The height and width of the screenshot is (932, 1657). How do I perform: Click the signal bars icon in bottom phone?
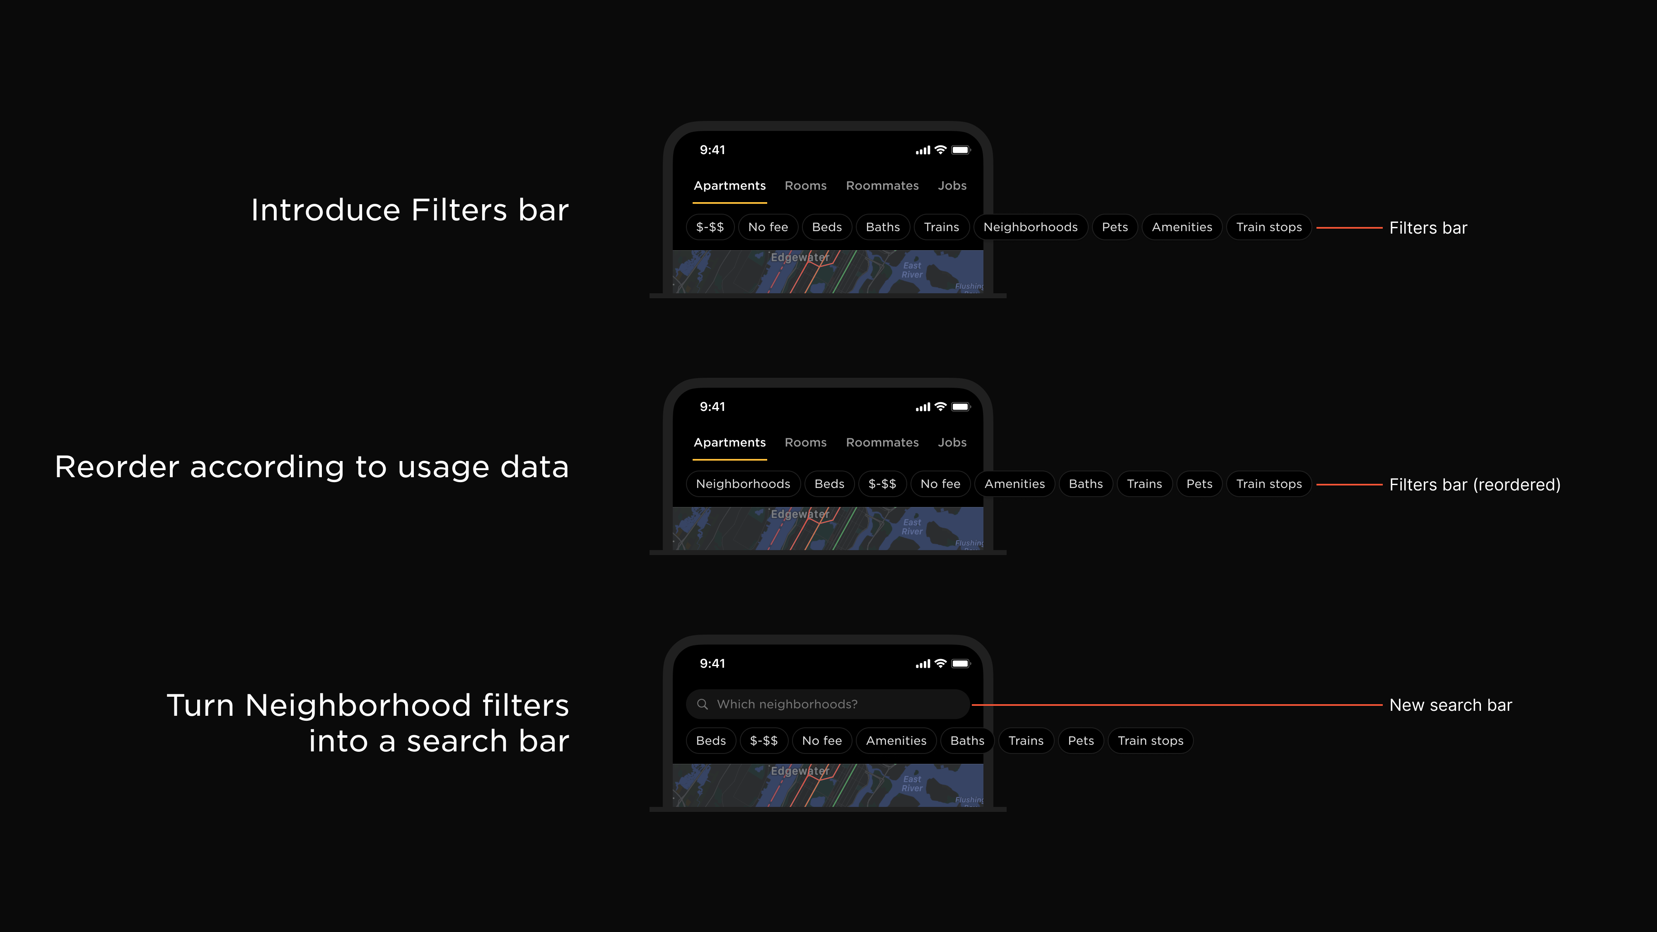click(923, 664)
